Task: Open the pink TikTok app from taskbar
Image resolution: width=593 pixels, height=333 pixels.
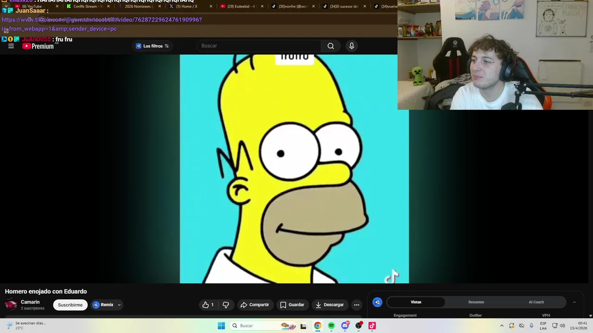Action: point(372,326)
